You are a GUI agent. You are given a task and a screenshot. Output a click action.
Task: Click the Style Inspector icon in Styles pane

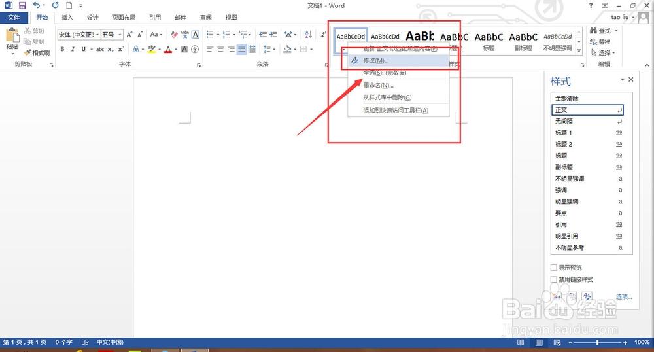[572, 296]
